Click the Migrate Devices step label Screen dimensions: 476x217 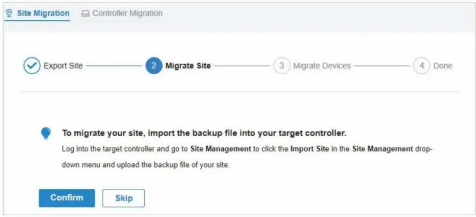pos(322,66)
